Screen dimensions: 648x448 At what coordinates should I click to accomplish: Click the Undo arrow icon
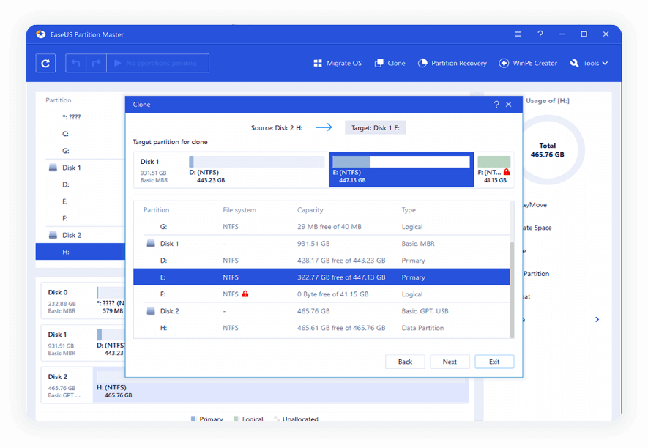[75, 64]
